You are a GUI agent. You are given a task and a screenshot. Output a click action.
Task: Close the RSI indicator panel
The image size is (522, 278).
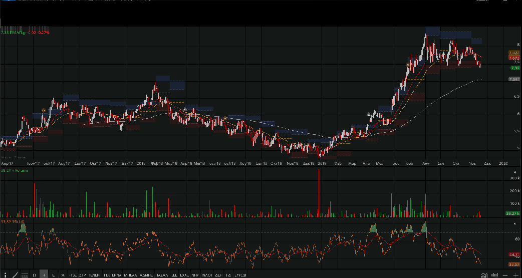tap(514, 223)
